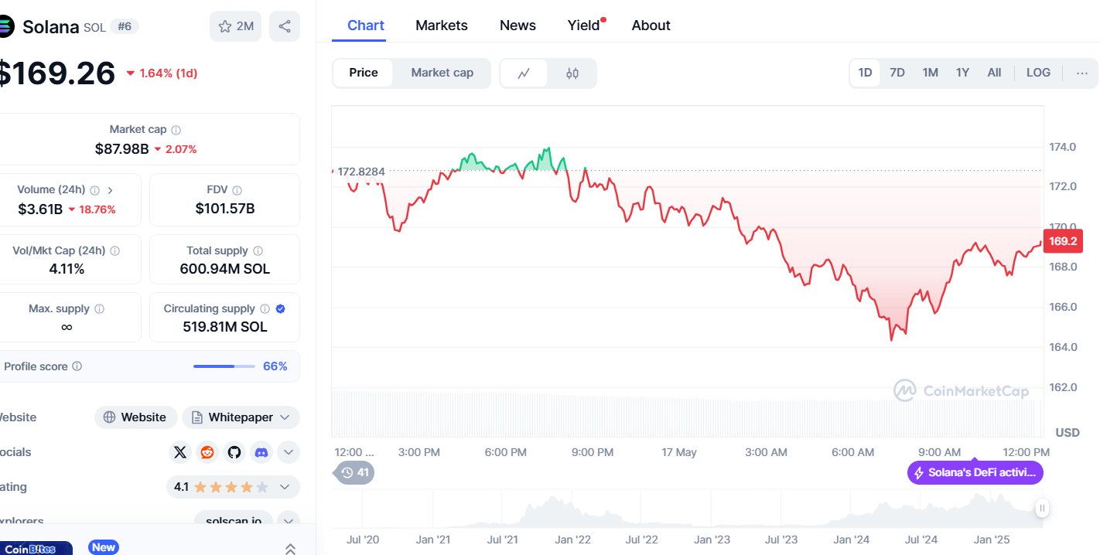
Task: Click the star watchlist button showing 2M
Action: click(x=235, y=26)
